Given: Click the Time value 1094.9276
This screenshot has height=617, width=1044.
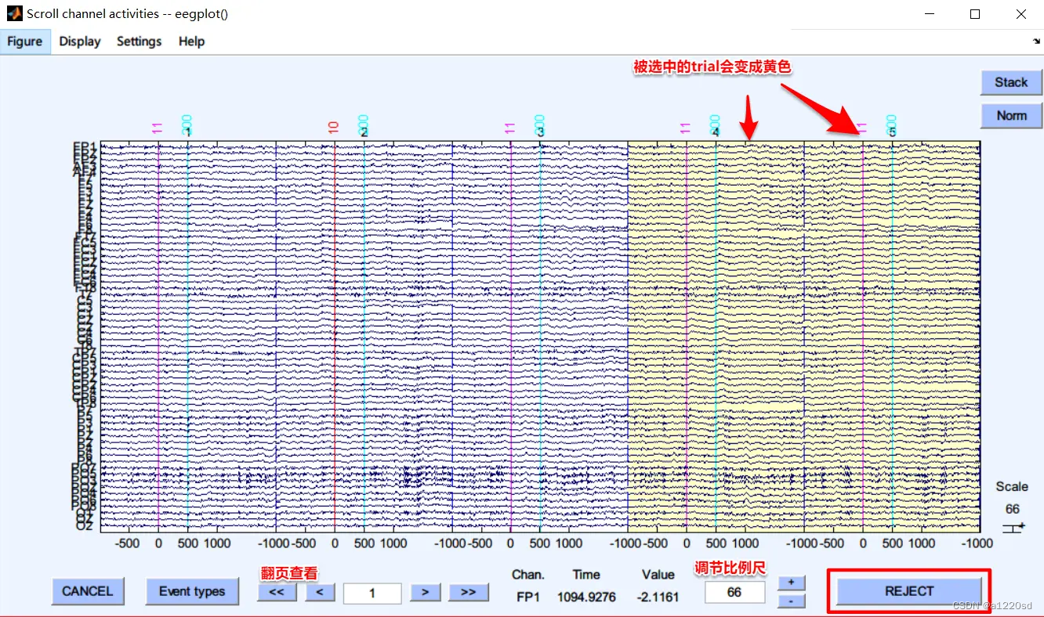Looking at the screenshot, I should [x=586, y=597].
